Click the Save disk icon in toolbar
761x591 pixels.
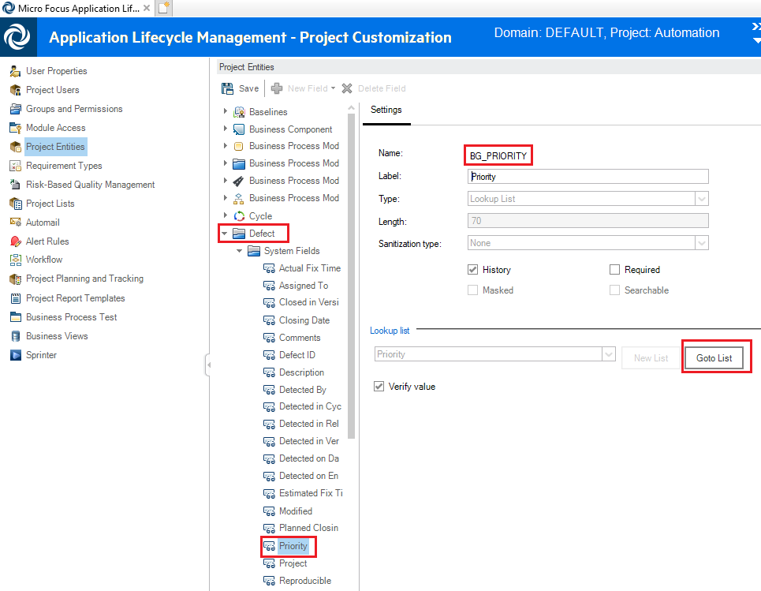228,88
